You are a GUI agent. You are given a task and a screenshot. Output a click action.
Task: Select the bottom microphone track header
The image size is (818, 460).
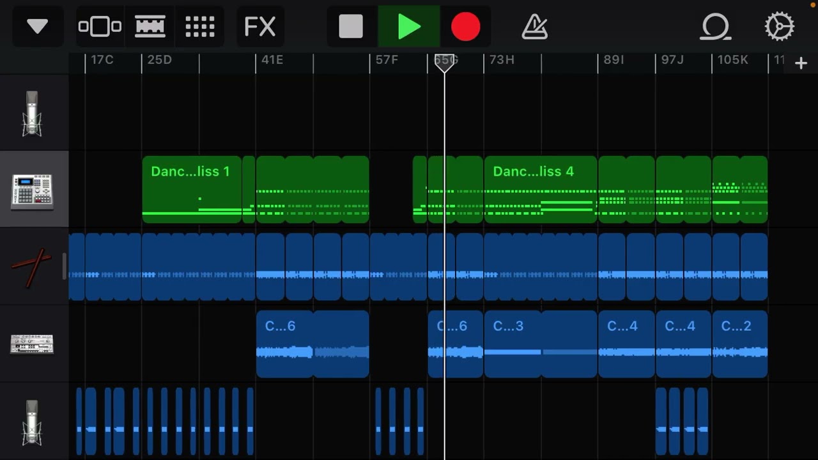point(32,422)
